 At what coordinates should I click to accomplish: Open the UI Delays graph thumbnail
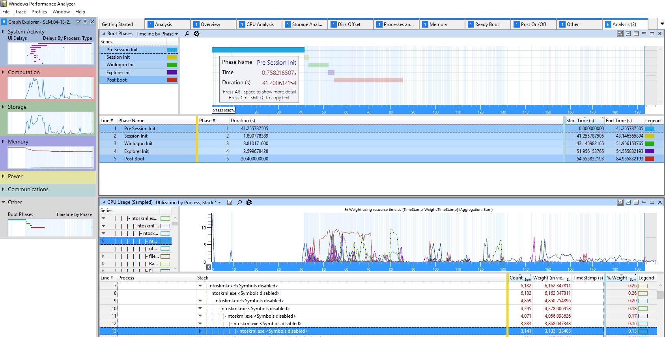click(x=51, y=53)
